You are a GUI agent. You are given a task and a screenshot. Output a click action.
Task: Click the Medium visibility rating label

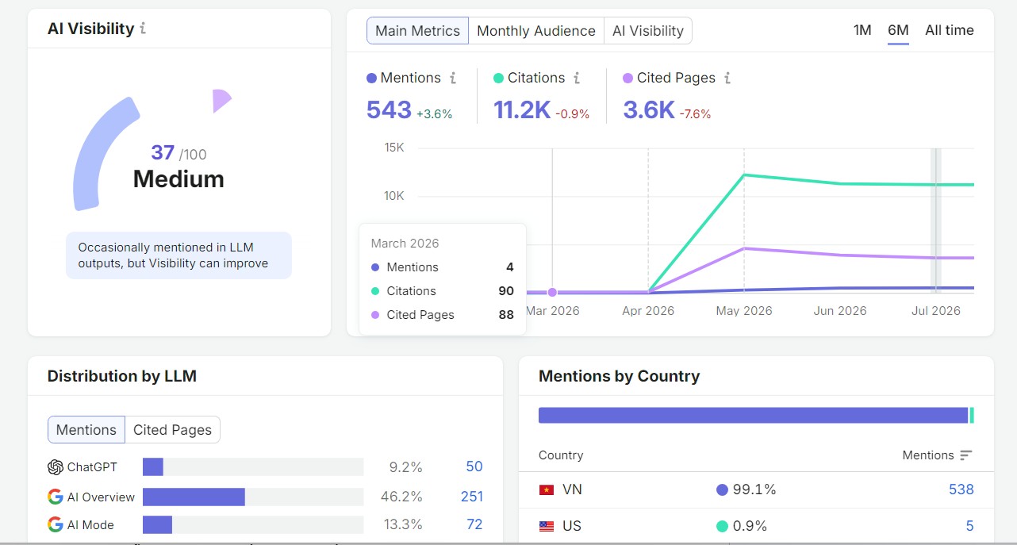178,178
